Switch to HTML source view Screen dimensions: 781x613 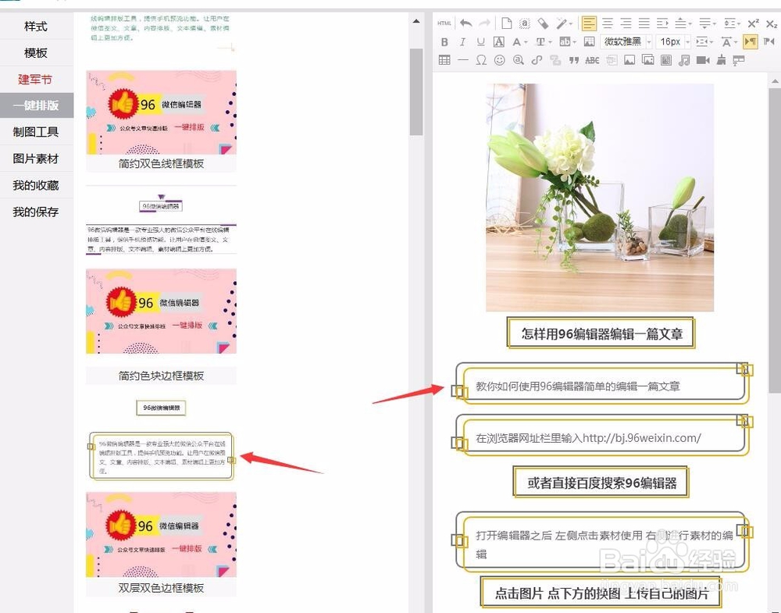444,23
